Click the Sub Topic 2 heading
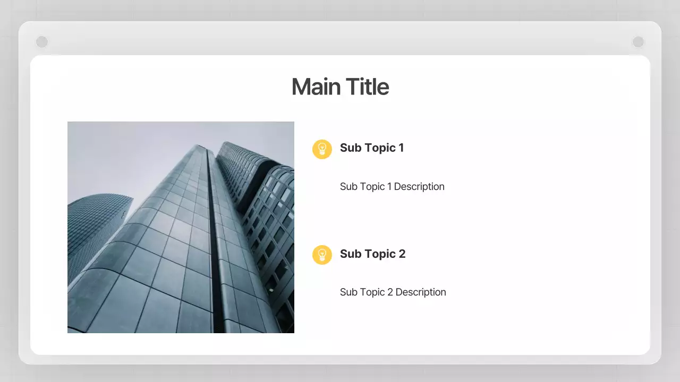The image size is (680, 382). (372, 254)
